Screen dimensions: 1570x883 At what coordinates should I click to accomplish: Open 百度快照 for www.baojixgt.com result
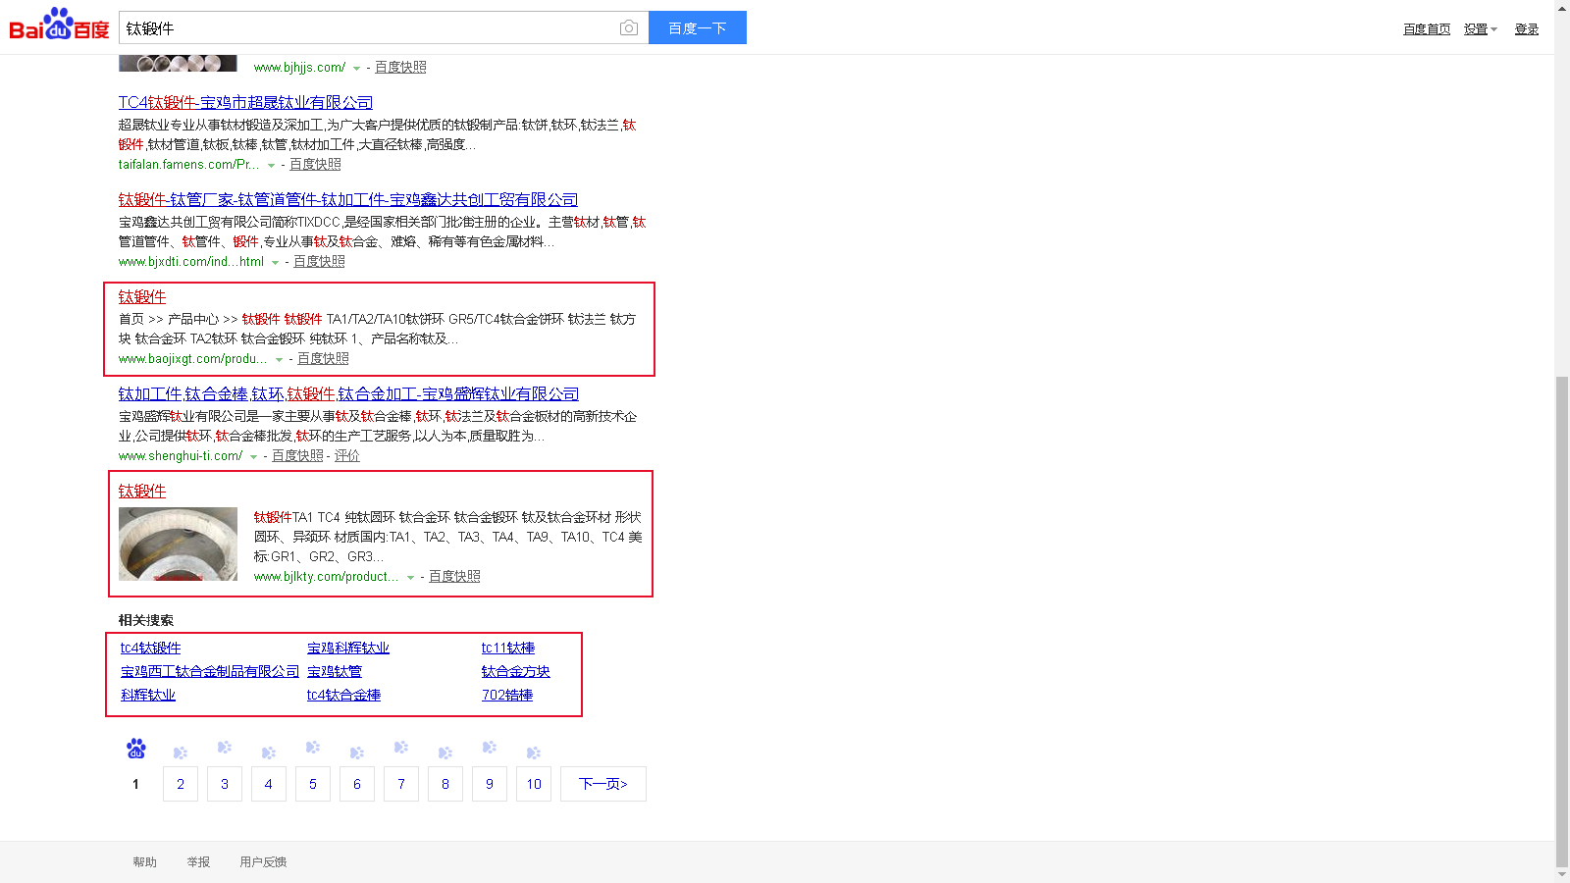pyautogui.click(x=323, y=358)
